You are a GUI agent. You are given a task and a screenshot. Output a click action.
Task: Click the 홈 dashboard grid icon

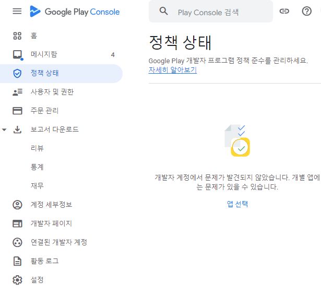[17, 36]
